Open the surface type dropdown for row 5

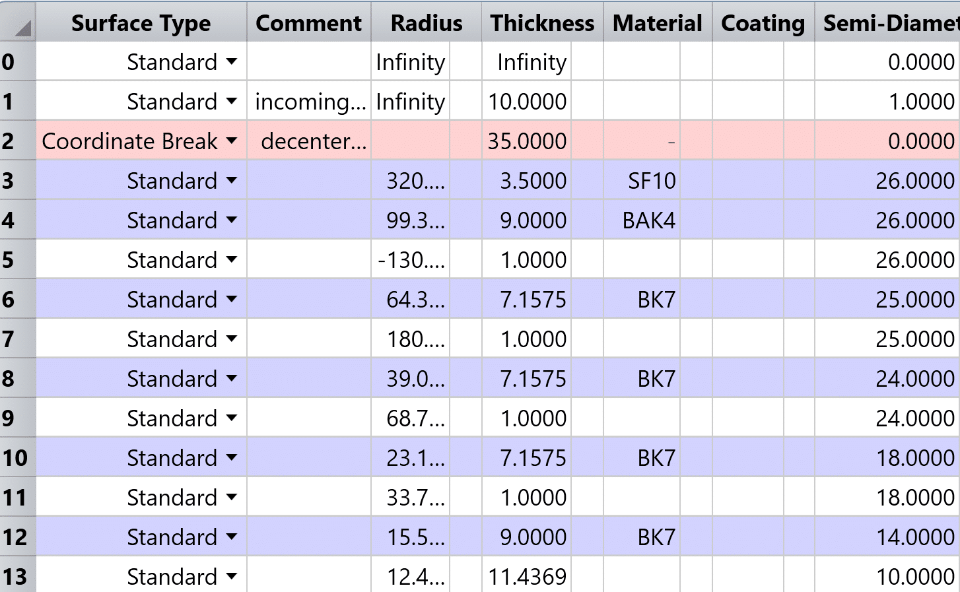pos(232,259)
